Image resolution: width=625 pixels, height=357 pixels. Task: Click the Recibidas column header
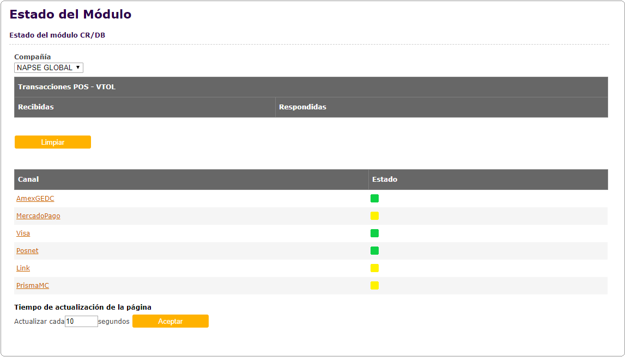[x=145, y=107]
